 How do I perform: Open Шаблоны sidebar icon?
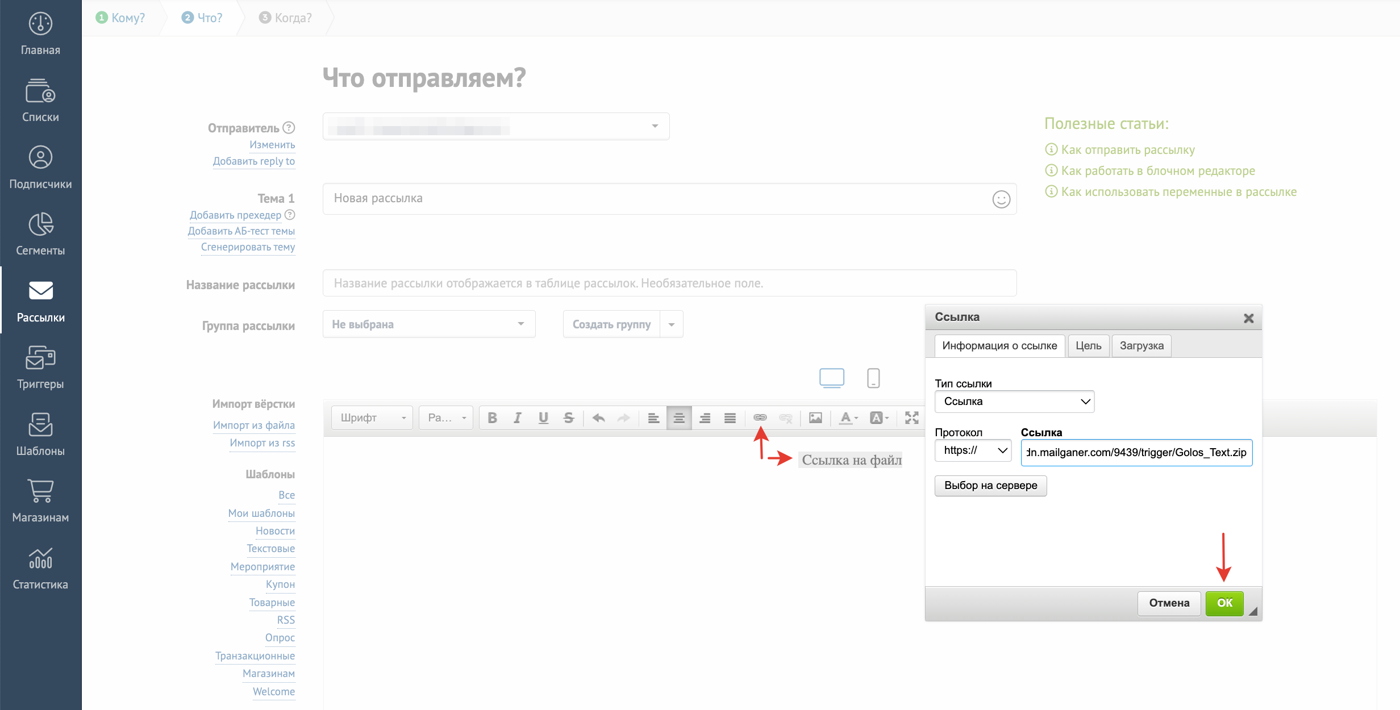click(40, 425)
